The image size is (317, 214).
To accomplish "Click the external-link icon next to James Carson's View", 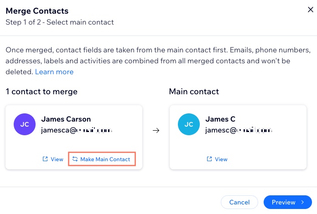I will tap(45, 159).
